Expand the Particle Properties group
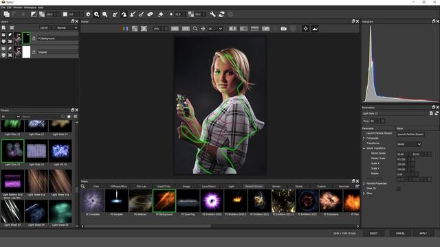Image resolution: width=440 pixels, height=247 pixels. pyautogui.click(x=364, y=184)
